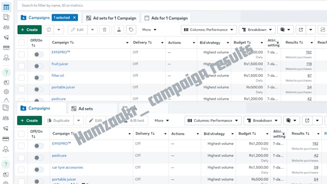Click the trash delete icon in toolbar
The width and height of the screenshot is (327, 184).
coord(104,30)
